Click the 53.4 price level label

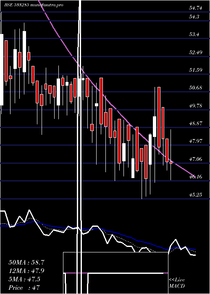pos(194,34)
